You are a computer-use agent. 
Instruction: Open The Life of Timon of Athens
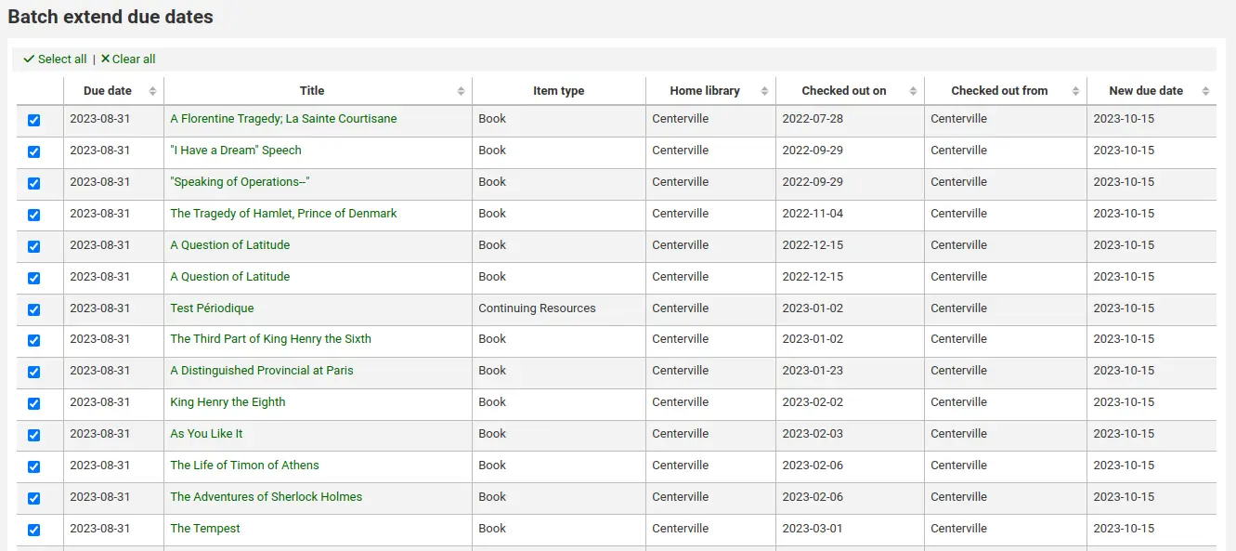(x=244, y=466)
